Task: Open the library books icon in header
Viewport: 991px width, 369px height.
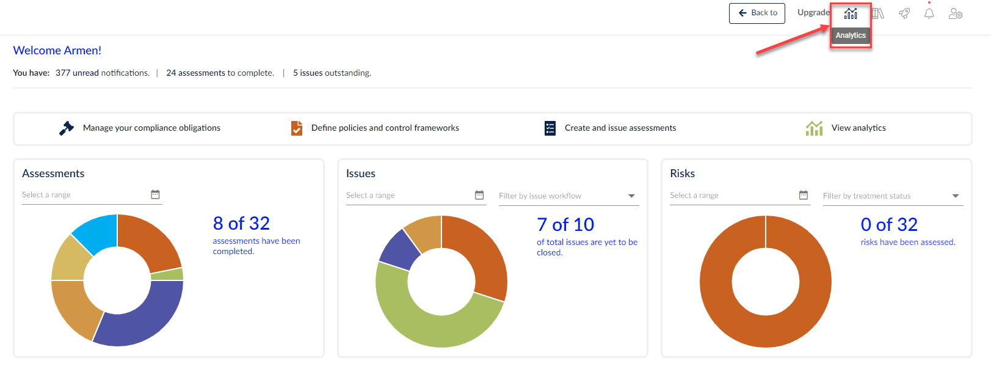Action: coord(878,13)
